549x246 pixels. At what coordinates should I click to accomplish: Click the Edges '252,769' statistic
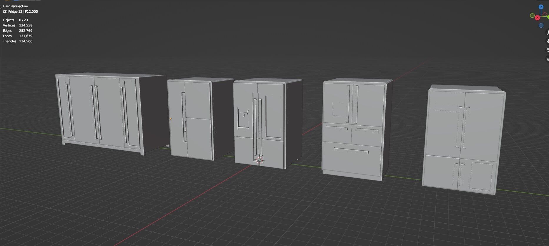click(26, 31)
